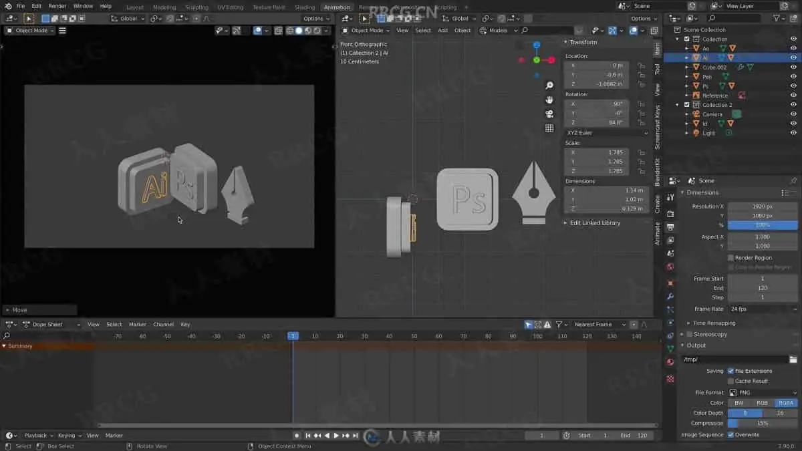
Task: Enable the Render Region checkbox
Action: pos(730,258)
